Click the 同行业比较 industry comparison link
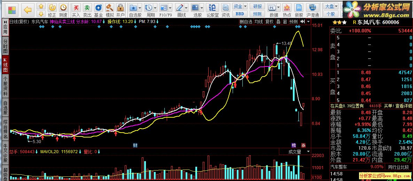The image size is (413, 181). click(398, 167)
